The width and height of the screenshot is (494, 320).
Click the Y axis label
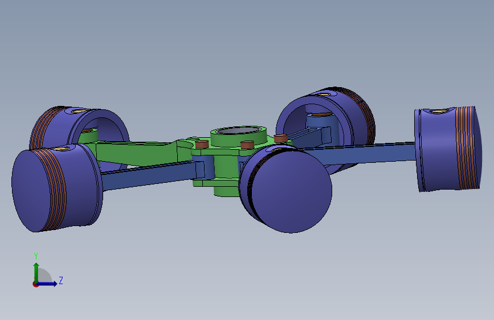pyautogui.click(x=36, y=256)
